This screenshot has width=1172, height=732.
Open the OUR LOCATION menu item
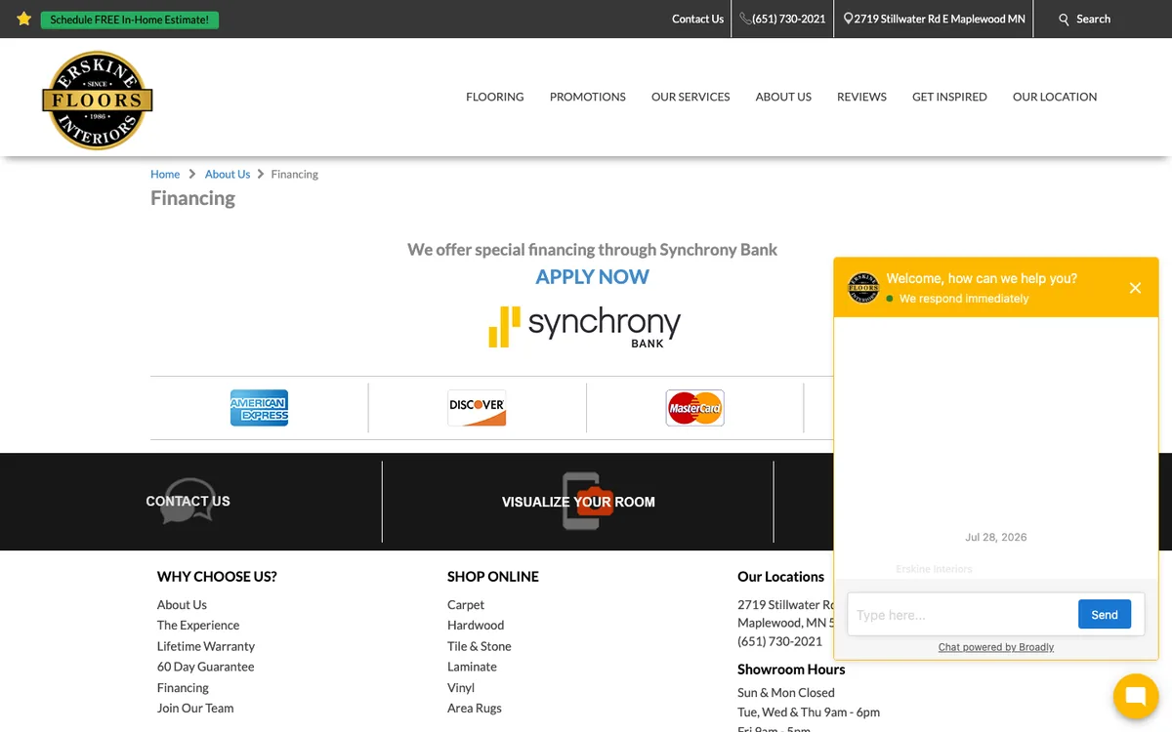coord(1055,97)
